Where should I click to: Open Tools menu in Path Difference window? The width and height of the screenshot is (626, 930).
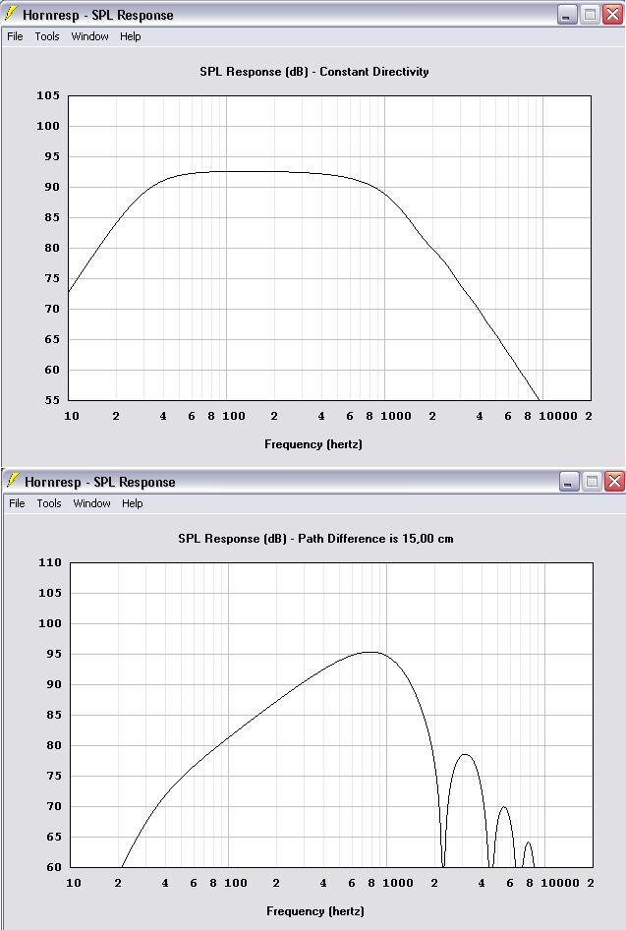pyautogui.click(x=48, y=503)
